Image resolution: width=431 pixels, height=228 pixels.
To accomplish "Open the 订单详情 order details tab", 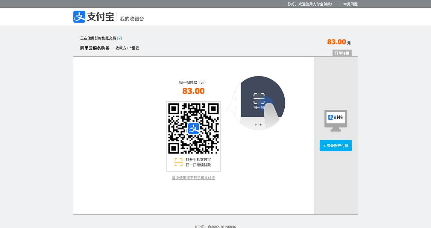I will tap(342, 53).
